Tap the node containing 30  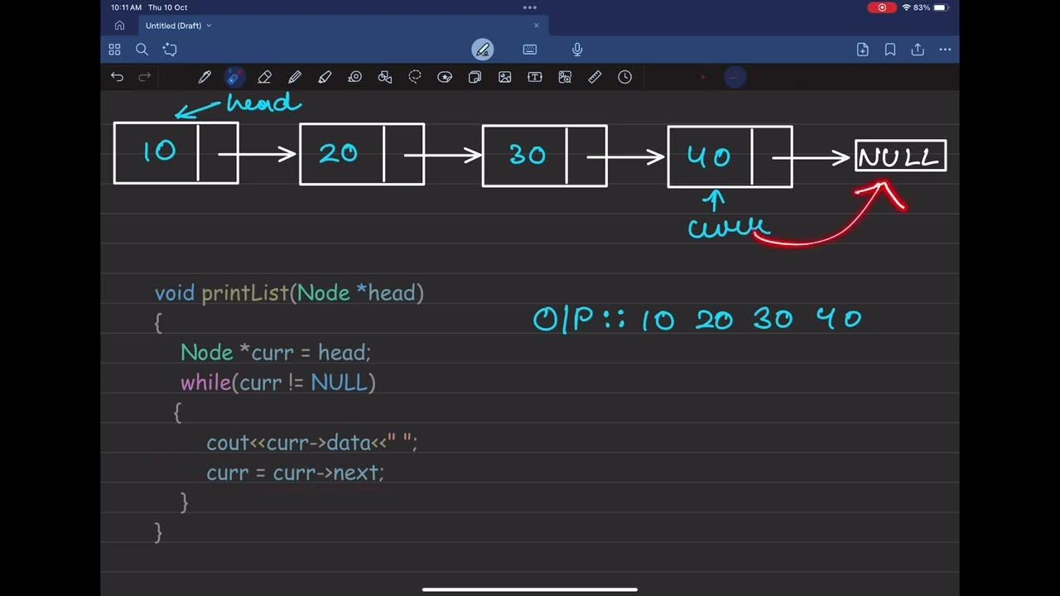(545, 156)
